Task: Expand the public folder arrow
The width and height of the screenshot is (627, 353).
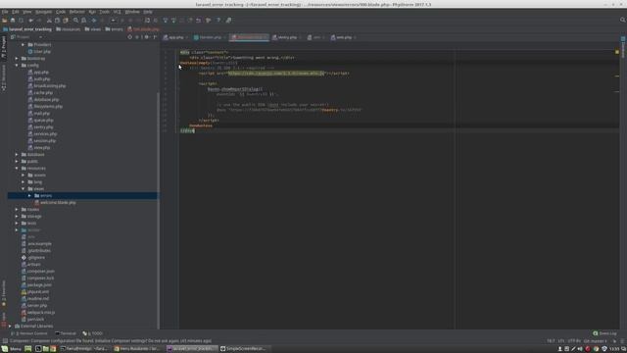Action: point(17,161)
